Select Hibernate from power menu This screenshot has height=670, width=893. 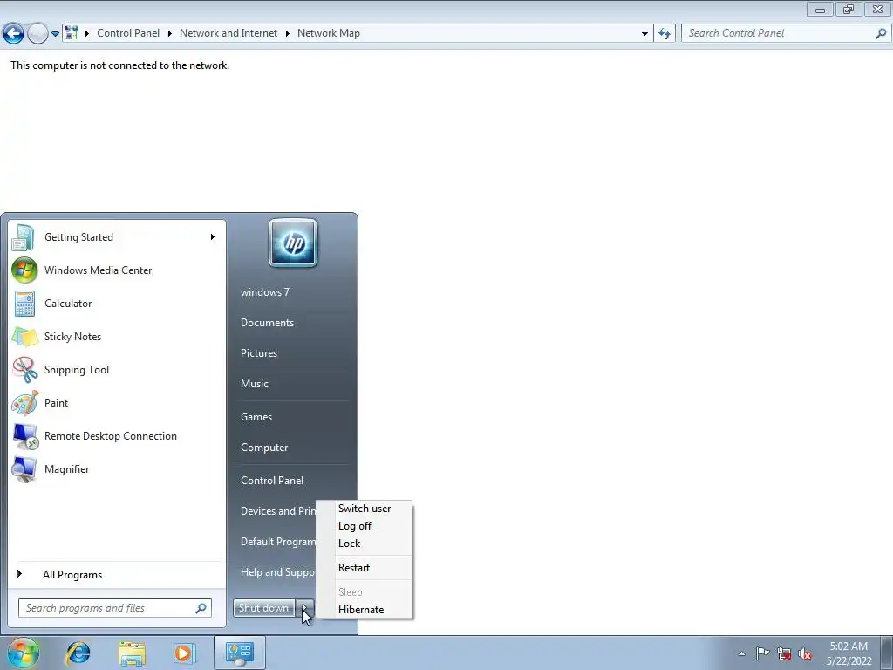365,610
